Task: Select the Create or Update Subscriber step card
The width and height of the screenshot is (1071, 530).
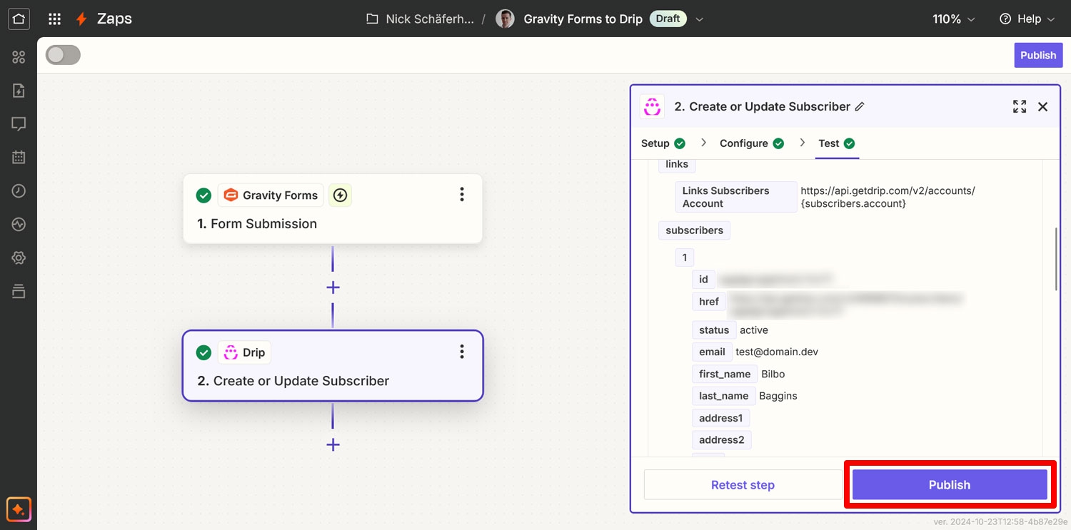Action: [333, 366]
